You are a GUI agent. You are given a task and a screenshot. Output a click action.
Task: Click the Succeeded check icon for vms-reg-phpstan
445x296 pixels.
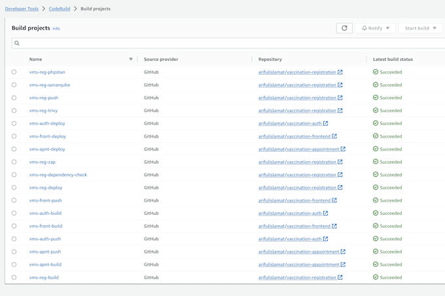coord(376,72)
